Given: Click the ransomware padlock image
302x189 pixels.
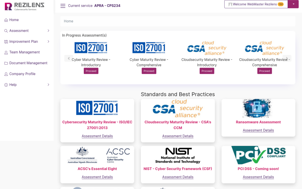Looking at the screenshot, I should 257,108.
